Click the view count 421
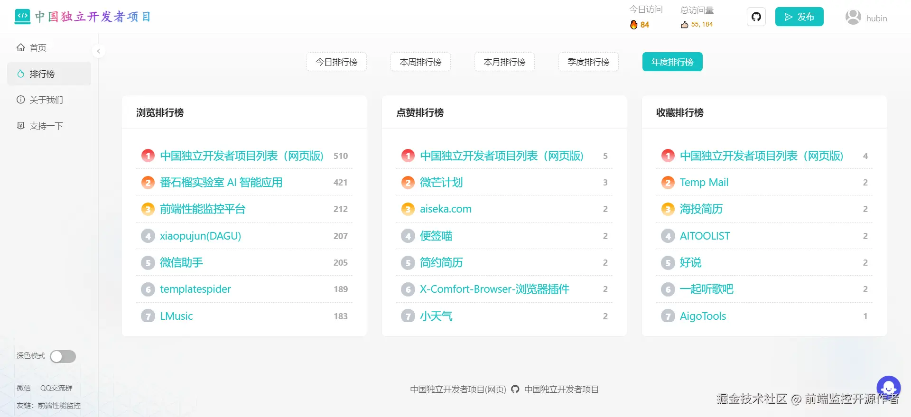 coord(341,183)
